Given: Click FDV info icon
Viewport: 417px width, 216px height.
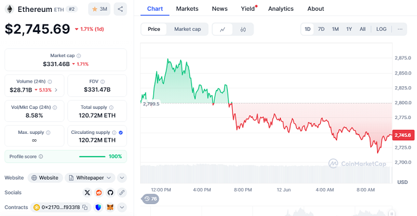Looking at the screenshot, I should pos(103,82).
